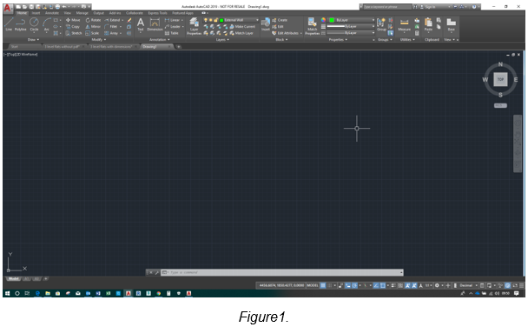This screenshot has width=528, height=327.
Task: Toggle snap mode in status bar
Action: [x=330, y=285]
